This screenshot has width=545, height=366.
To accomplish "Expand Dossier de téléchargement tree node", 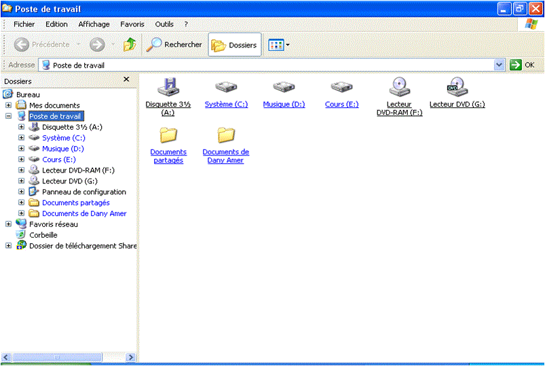I will pos(8,246).
